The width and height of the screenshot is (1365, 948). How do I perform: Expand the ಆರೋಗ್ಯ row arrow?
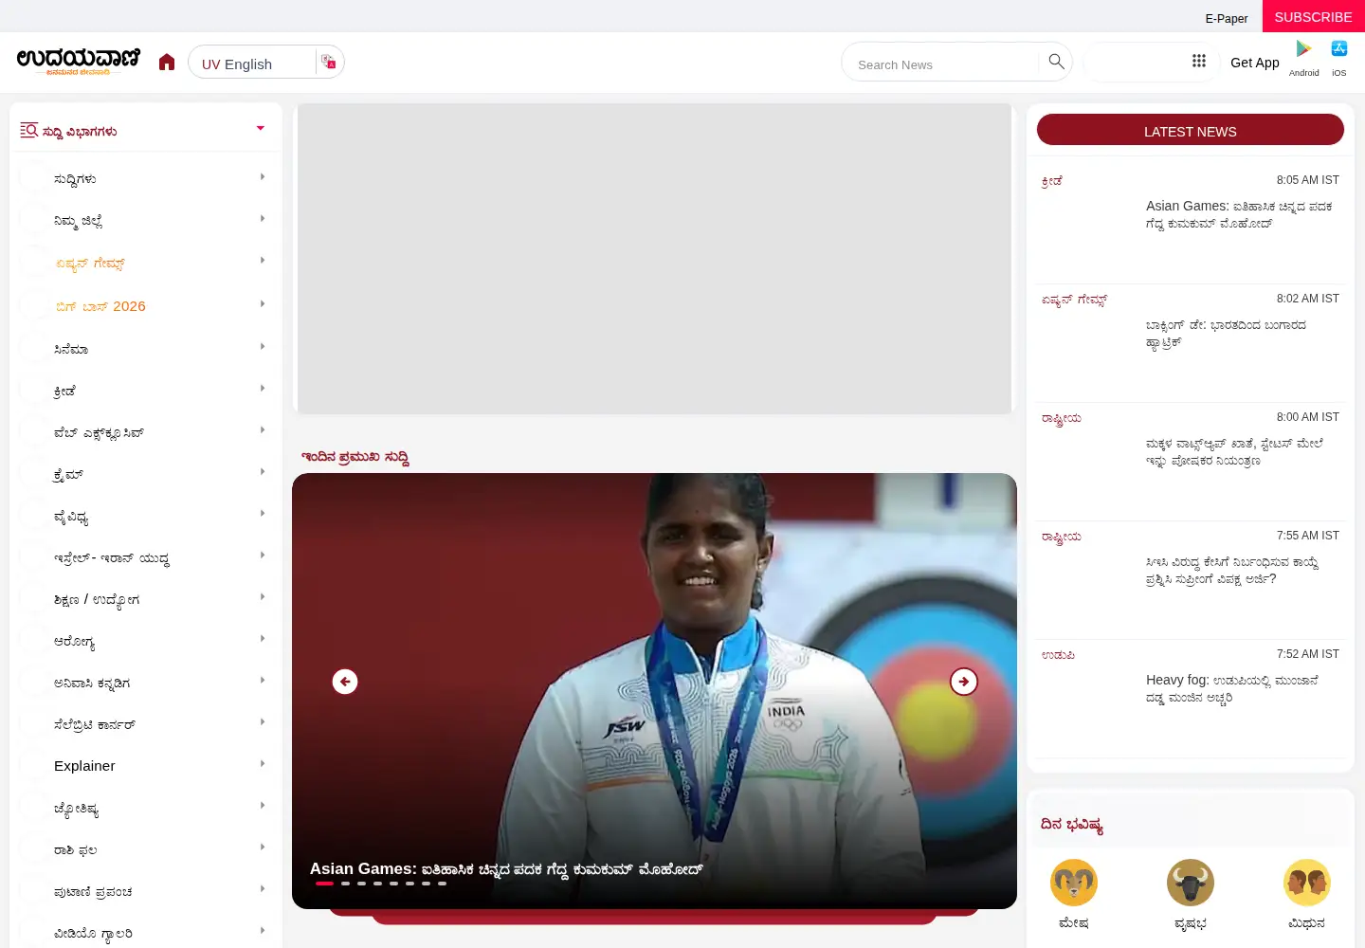pos(263,639)
